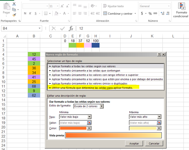Click the Pegar paste icon

point(6,8)
